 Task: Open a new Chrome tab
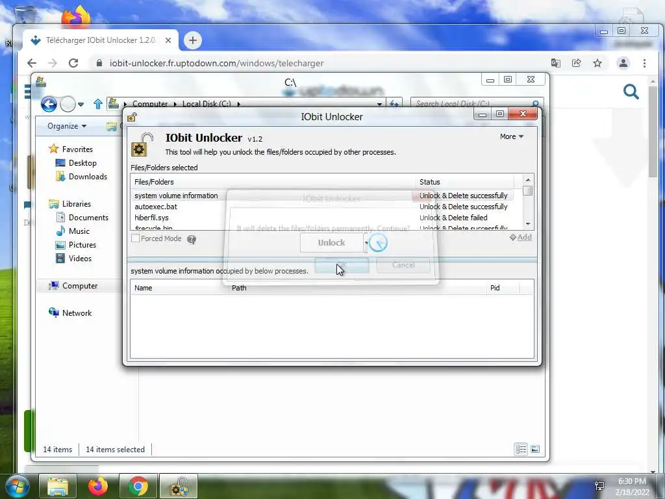coord(192,40)
